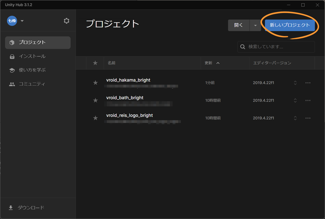
Task: Open vroid_hakama_bright project
Action: [x=128, y=80]
